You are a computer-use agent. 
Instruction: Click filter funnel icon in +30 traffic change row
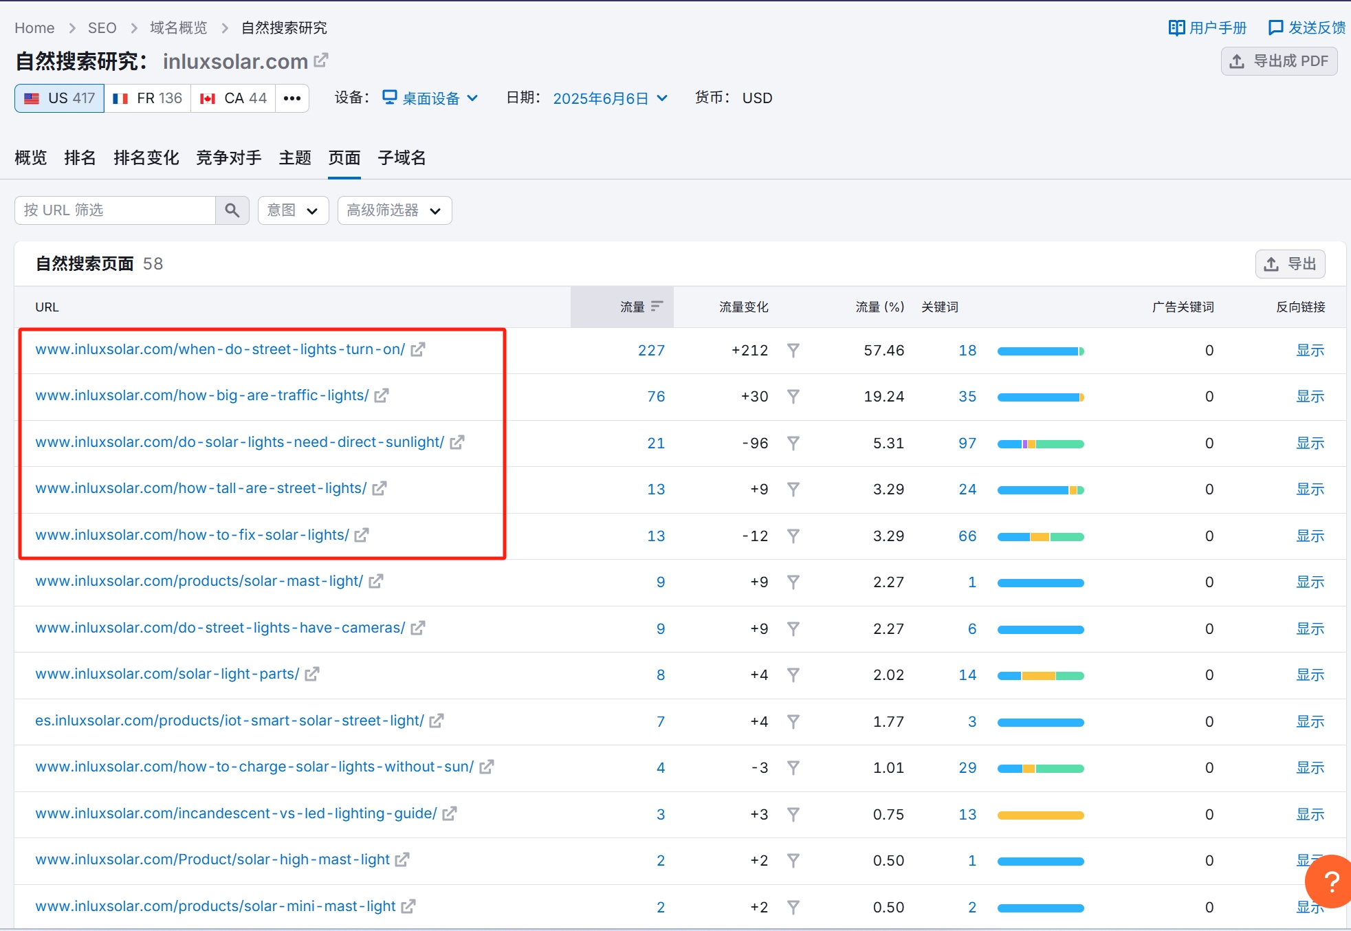tap(793, 397)
